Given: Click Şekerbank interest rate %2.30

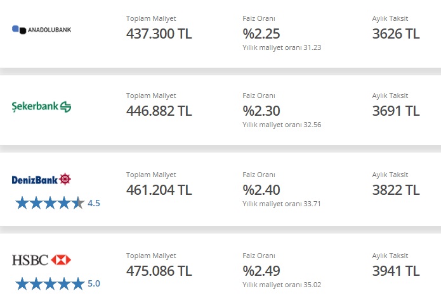Looking at the screenshot, I should (x=261, y=111).
